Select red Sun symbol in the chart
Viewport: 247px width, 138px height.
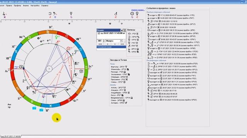point(68,49)
